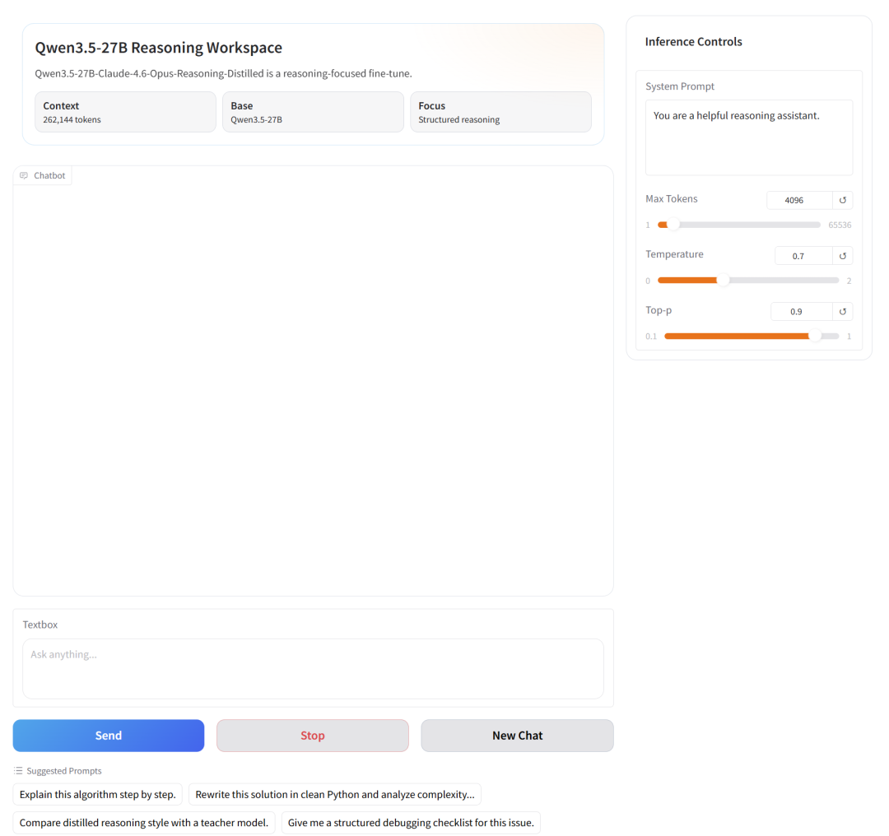Choose prompt 'Explain this algorithm step by step.'
This screenshot has width=889, height=836.
97,795
